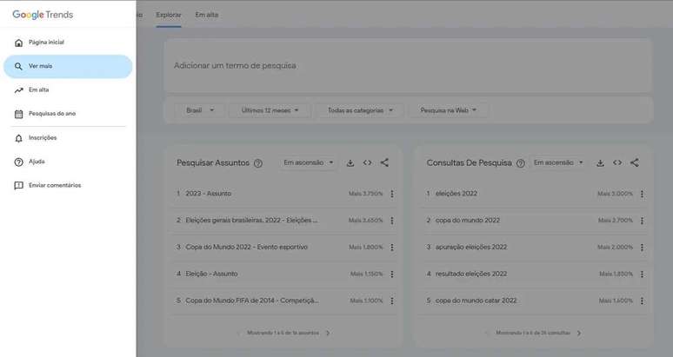Open options for Copa do Mundo FIFA de 2014
The image size is (673, 357).
pyautogui.click(x=392, y=301)
